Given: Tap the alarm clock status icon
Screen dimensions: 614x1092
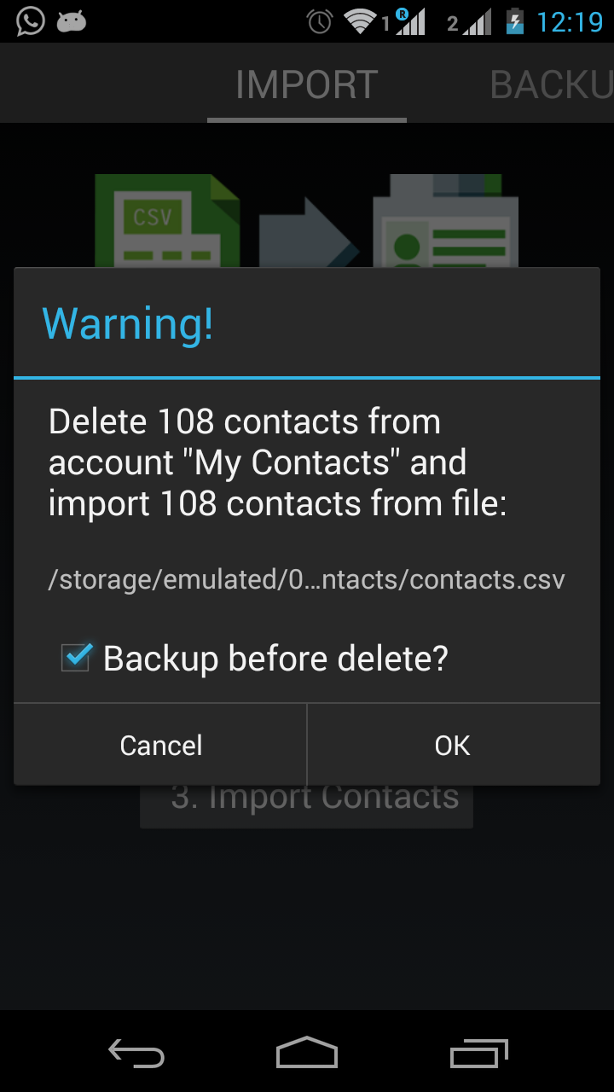Looking at the screenshot, I should point(320,21).
